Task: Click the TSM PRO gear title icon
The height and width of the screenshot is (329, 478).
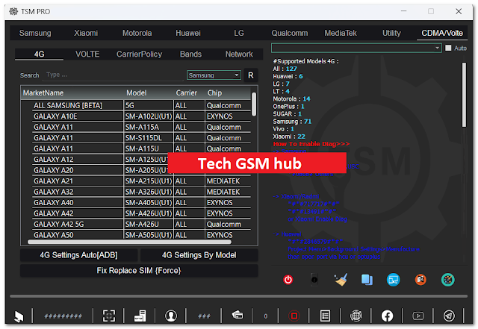Action: pyautogui.click(x=13, y=11)
